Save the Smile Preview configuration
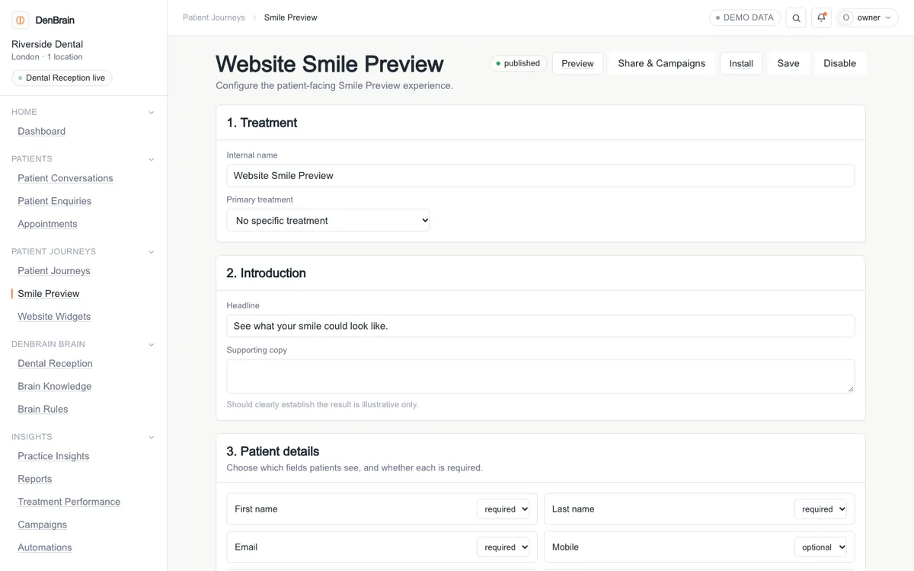The image size is (914, 571). [788, 63]
